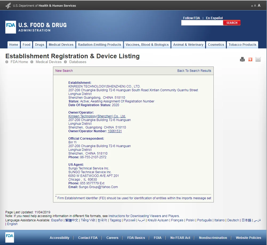Open the Drugs navigation tab
The width and height of the screenshot is (267, 245).
tap(39, 45)
